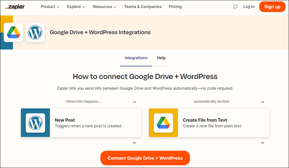Select the sentence starting 'Zapier lets you send info'
This screenshot has width=289, height=168.
[x=145, y=88]
